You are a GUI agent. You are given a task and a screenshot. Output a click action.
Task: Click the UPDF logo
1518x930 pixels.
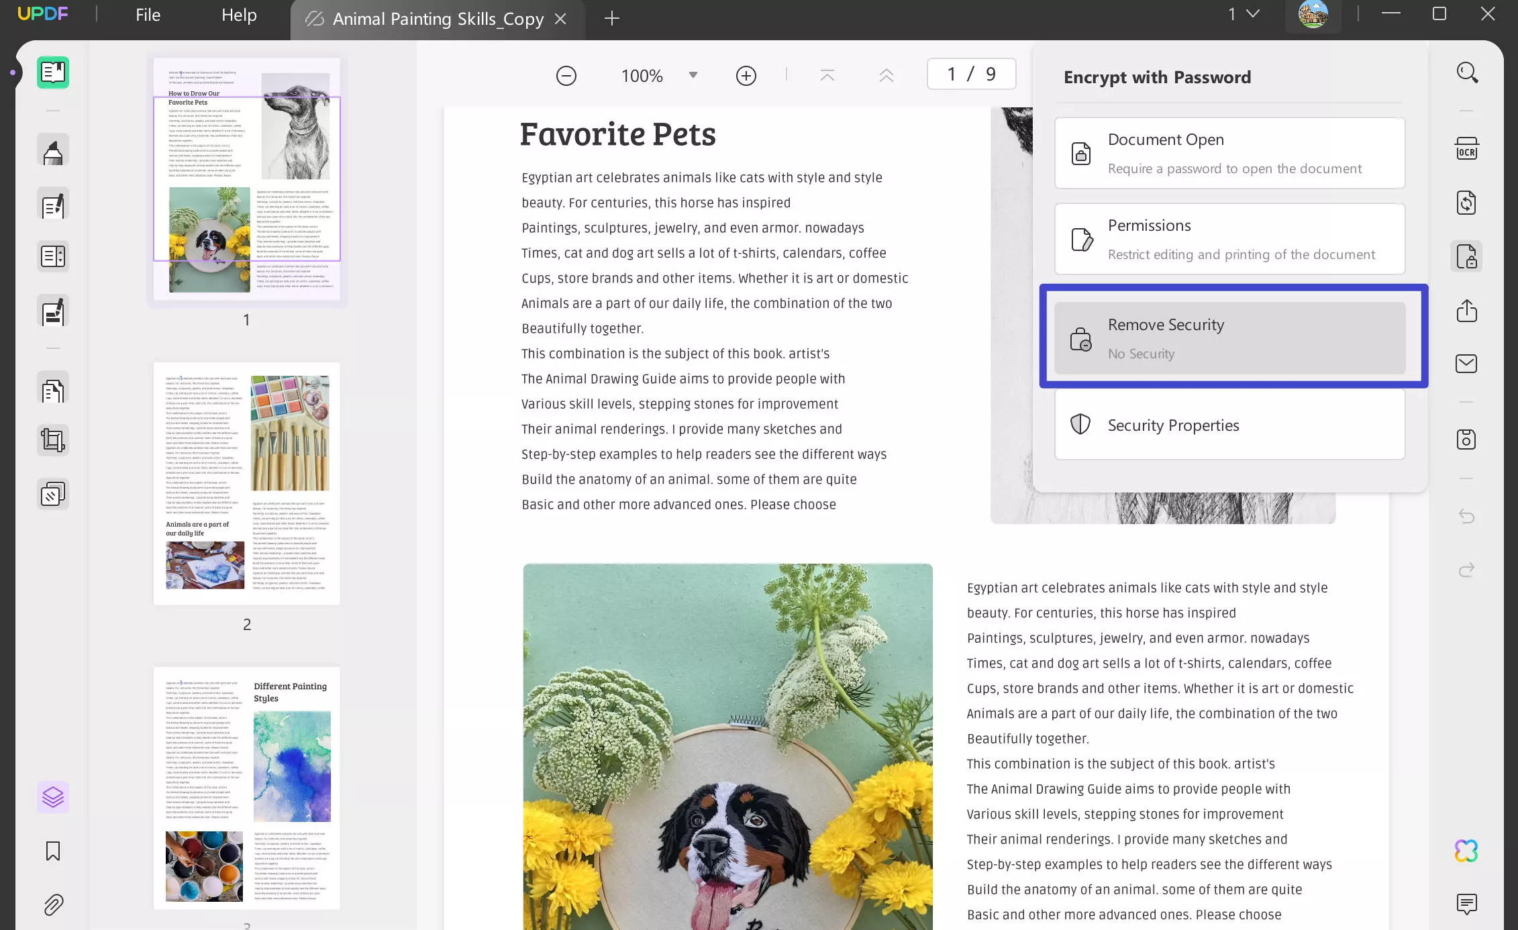click(x=43, y=13)
